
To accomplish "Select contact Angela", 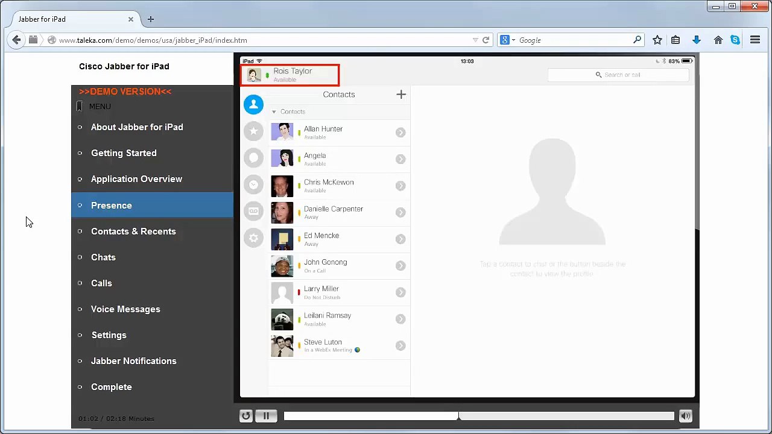I will 339,159.
